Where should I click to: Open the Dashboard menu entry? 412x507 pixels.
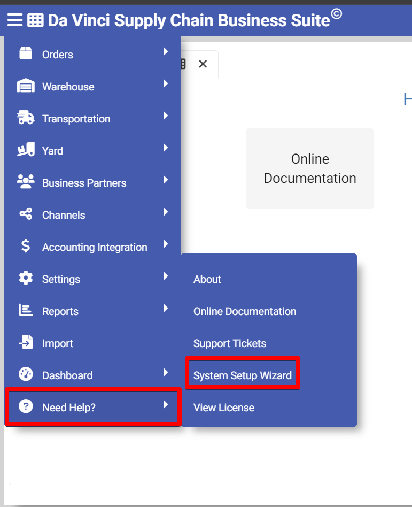point(92,374)
